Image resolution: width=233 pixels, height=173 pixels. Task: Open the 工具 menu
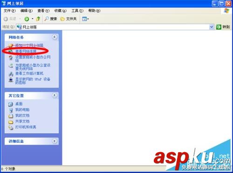77,11
